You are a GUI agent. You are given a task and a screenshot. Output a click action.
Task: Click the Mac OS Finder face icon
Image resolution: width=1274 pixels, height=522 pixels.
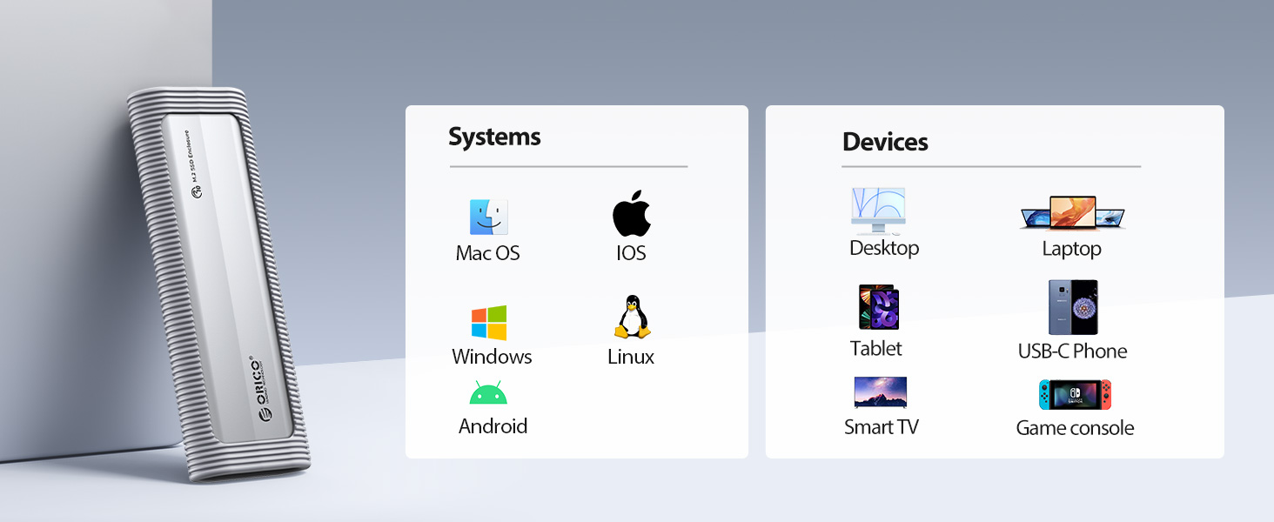(488, 217)
